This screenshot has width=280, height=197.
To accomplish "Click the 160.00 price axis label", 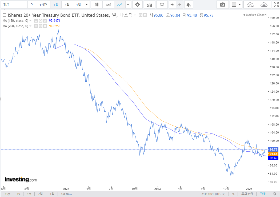I will point(274,18).
